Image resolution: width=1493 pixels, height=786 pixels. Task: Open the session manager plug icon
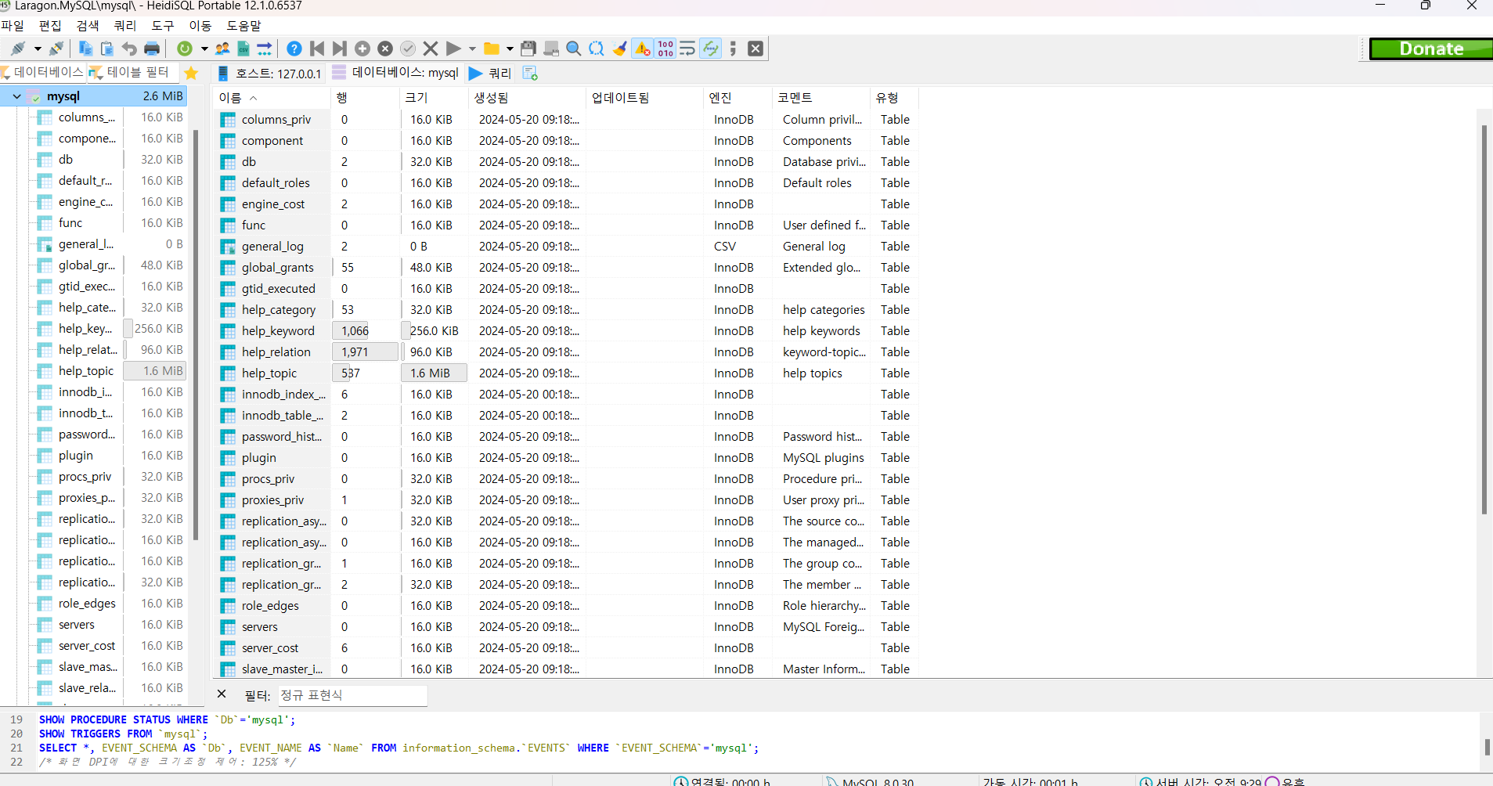[18, 49]
